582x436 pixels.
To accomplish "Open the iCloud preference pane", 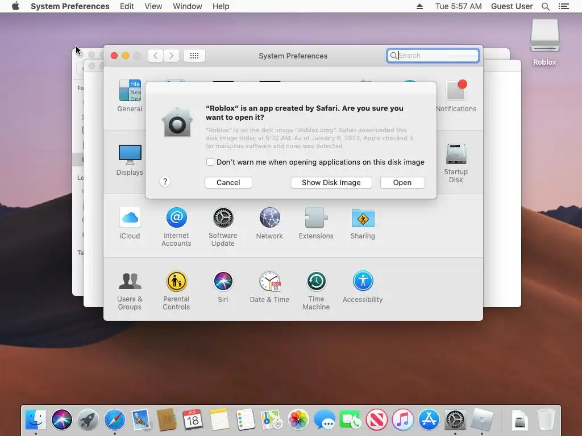I will (x=130, y=224).
